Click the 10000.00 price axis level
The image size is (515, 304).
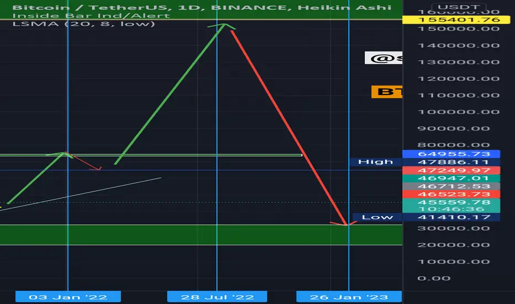(454, 262)
